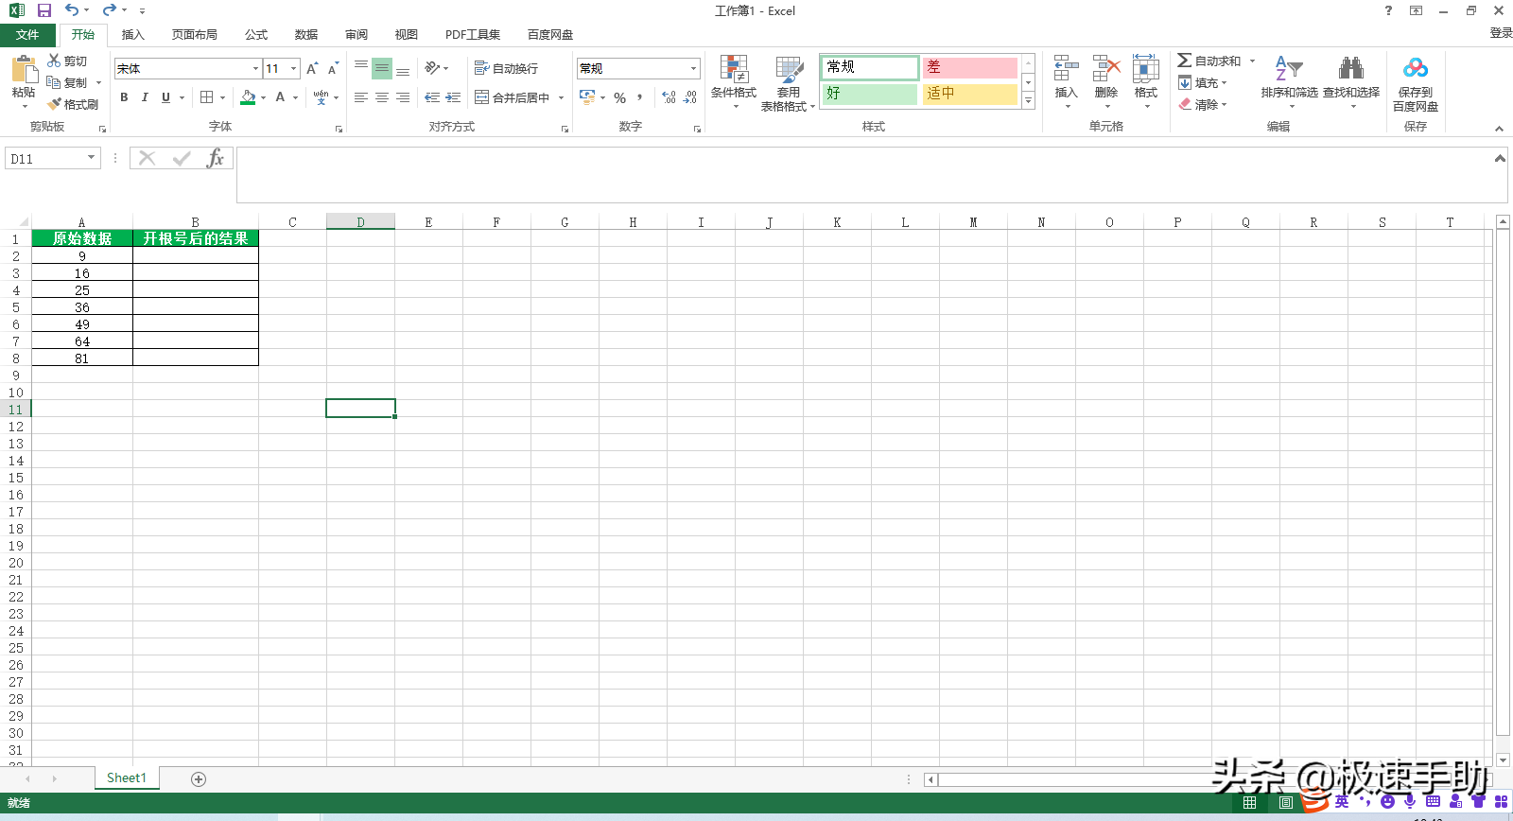The height and width of the screenshot is (821, 1513).
Task: Select column D header
Action: [x=360, y=222]
